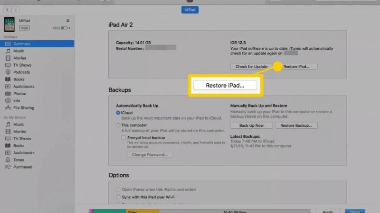Open the Tones bell icon
Screen dimensions: 380x213
8,160
